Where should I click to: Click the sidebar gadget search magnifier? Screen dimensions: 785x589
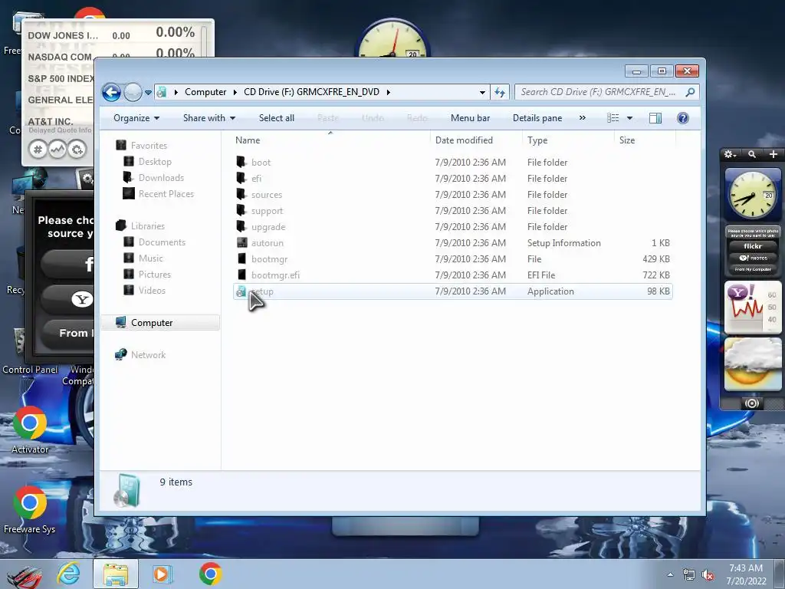click(x=752, y=154)
